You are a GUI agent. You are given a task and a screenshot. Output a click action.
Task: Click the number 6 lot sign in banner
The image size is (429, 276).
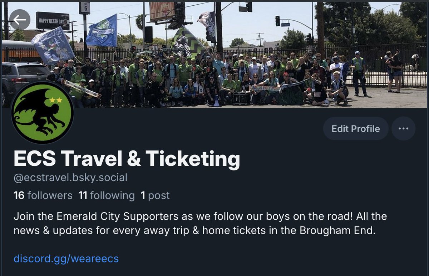tap(85, 8)
